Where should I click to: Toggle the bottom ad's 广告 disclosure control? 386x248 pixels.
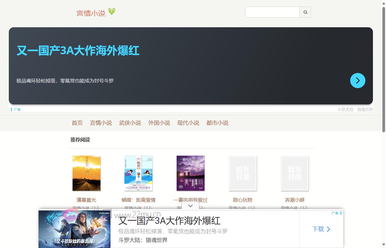click(335, 213)
